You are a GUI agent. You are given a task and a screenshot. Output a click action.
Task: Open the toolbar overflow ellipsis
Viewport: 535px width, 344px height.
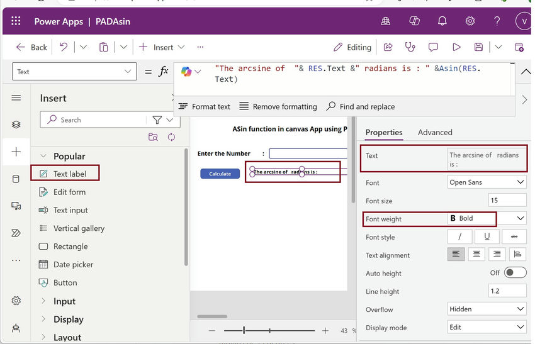point(200,47)
